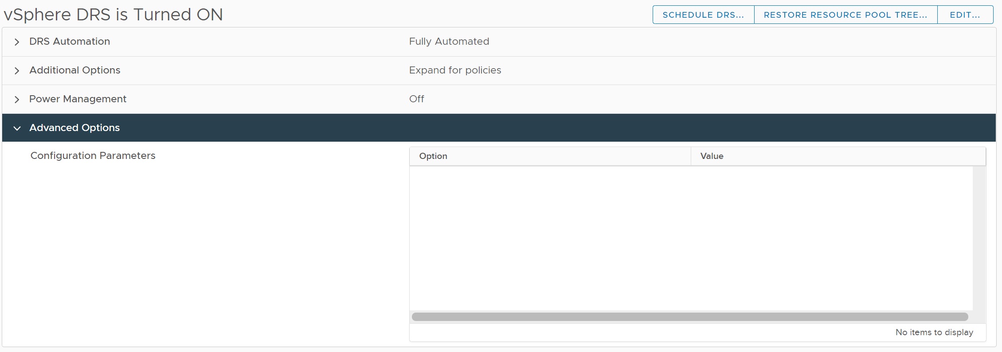Click the Expand for policies text
1002x352 pixels.
point(455,70)
